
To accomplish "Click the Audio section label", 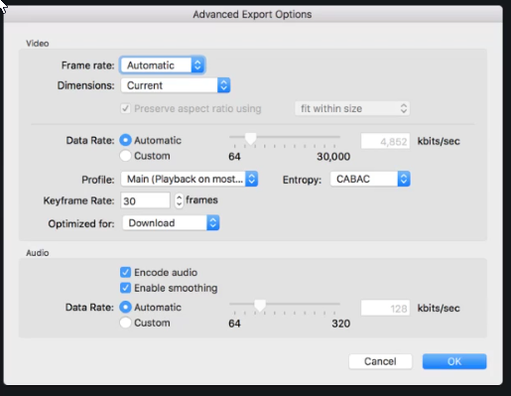I will coord(38,253).
